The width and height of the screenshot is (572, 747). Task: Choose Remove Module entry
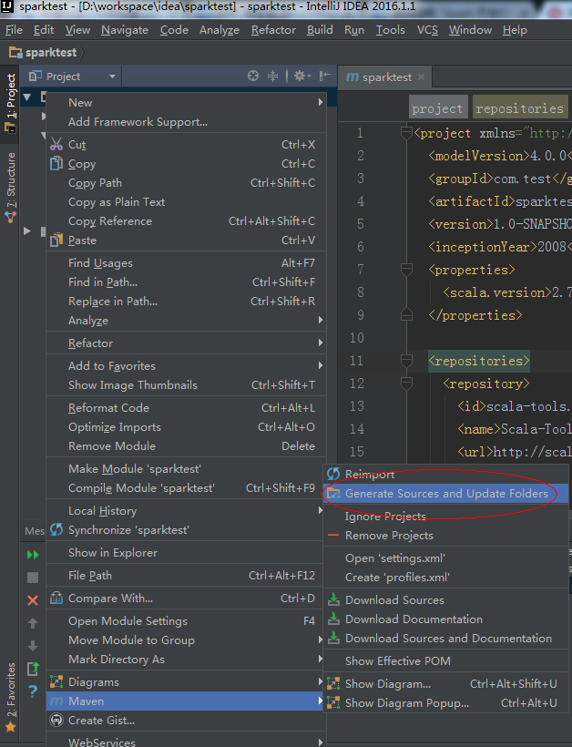click(186, 445)
